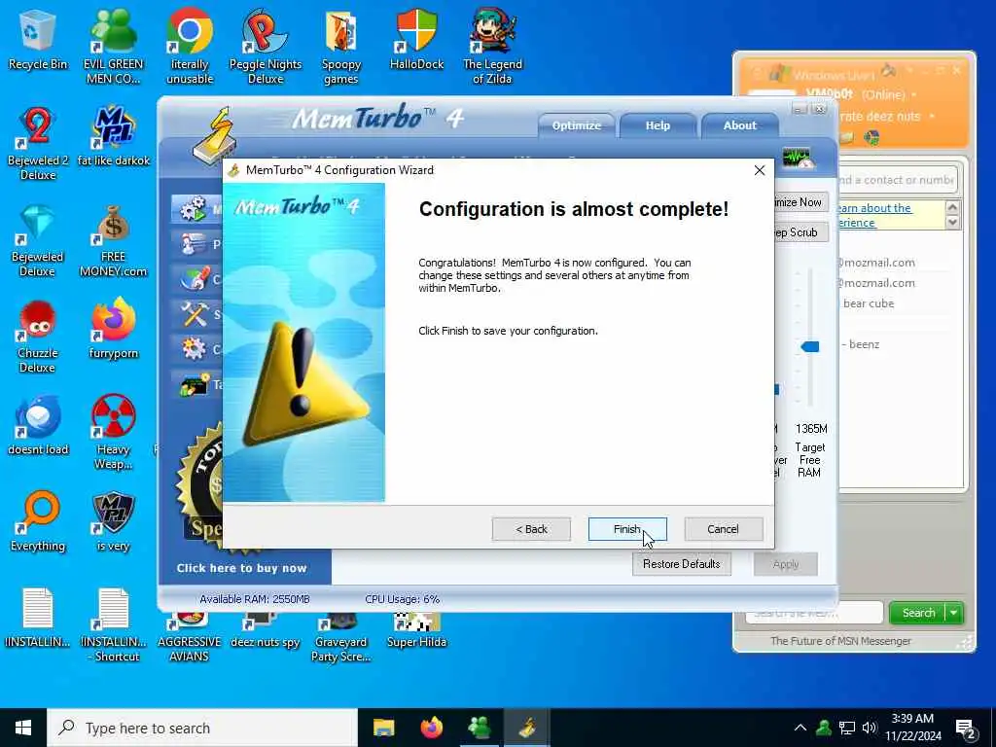Open the Help tab in MemTurbo
Image resolution: width=996 pixels, height=747 pixels.
(x=658, y=125)
